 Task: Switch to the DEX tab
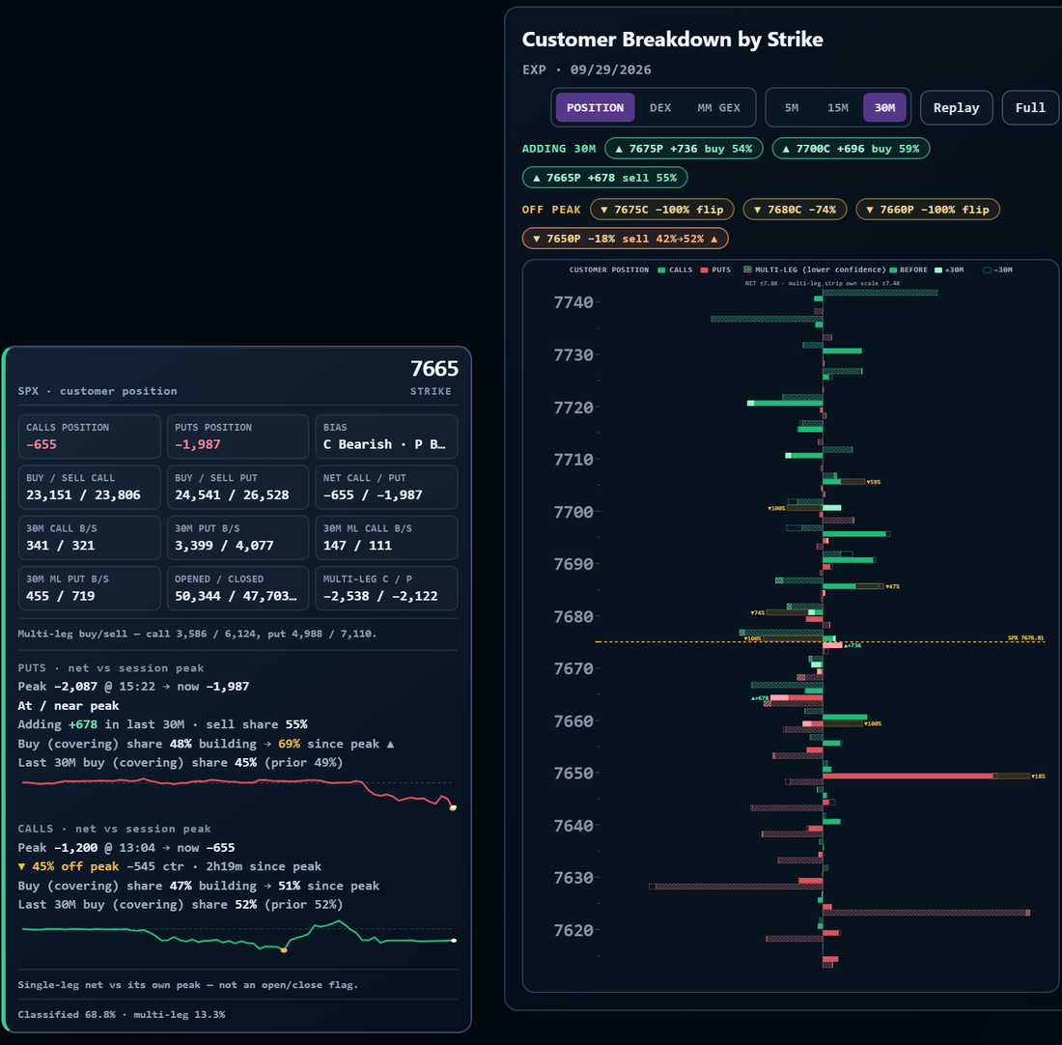[660, 108]
